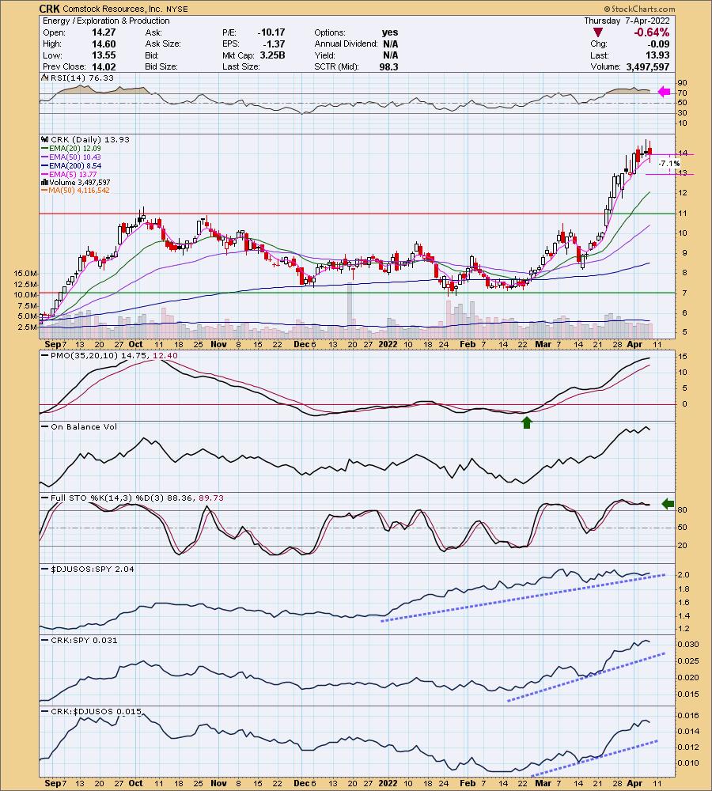712x791 pixels.
Task: Click the candlestick icon beside CRK (Daily)
Action: [45, 140]
